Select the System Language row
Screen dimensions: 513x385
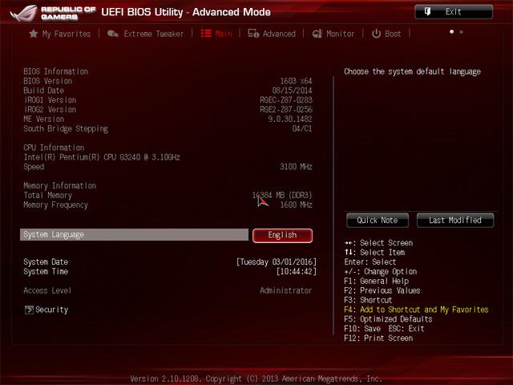[x=134, y=235]
